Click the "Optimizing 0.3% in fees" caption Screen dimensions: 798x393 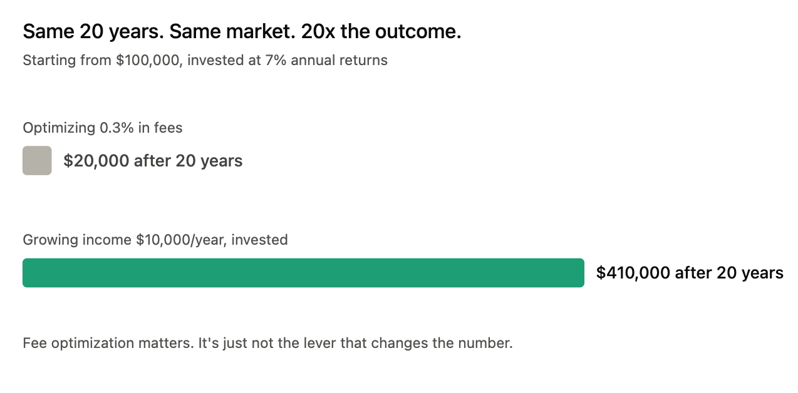103,128
